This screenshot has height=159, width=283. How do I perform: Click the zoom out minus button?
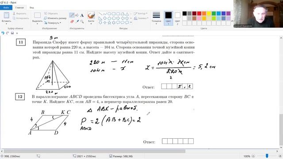(253, 156)
